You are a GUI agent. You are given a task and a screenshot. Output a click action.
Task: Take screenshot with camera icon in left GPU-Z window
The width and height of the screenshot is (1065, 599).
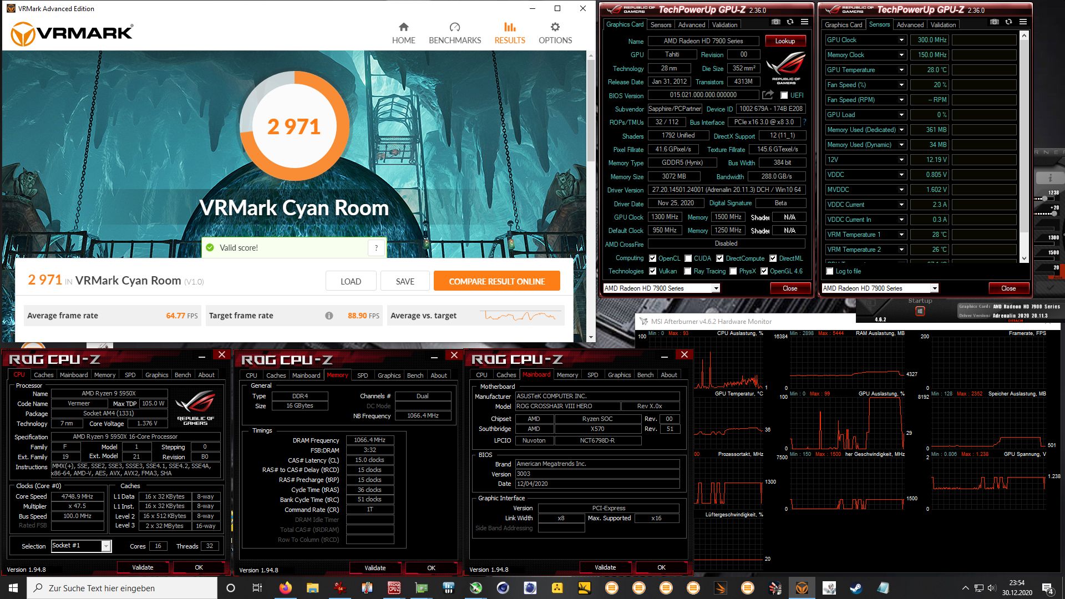coord(776,22)
